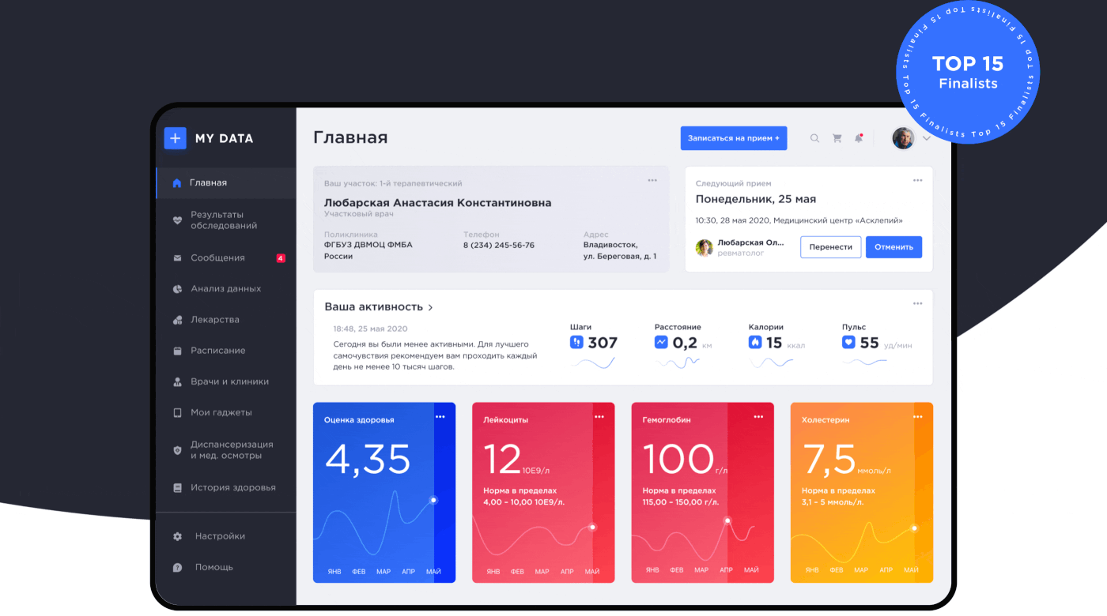This screenshot has height=616, width=1107.
Task: Open search with the magnifier icon
Action: (814, 138)
